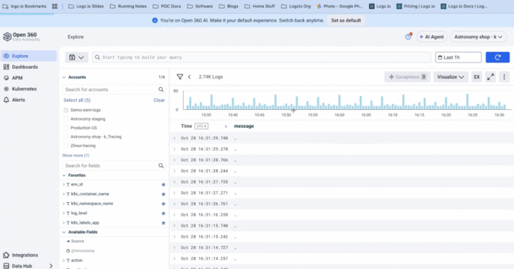The height and width of the screenshot is (269, 514).
Task: Expand Data Hub submenu arrow
Action: [x=51, y=266]
